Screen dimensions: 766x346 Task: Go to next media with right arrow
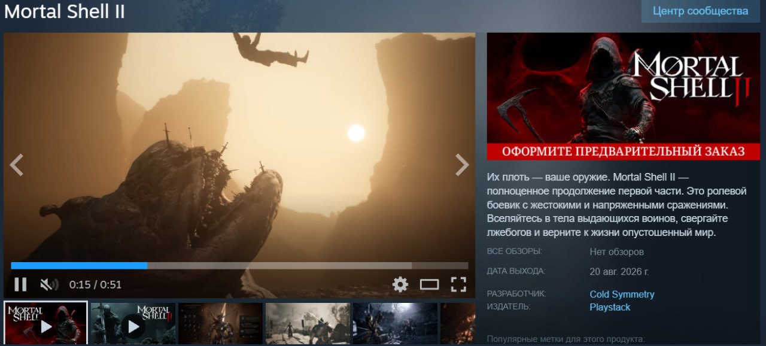(462, 165)
